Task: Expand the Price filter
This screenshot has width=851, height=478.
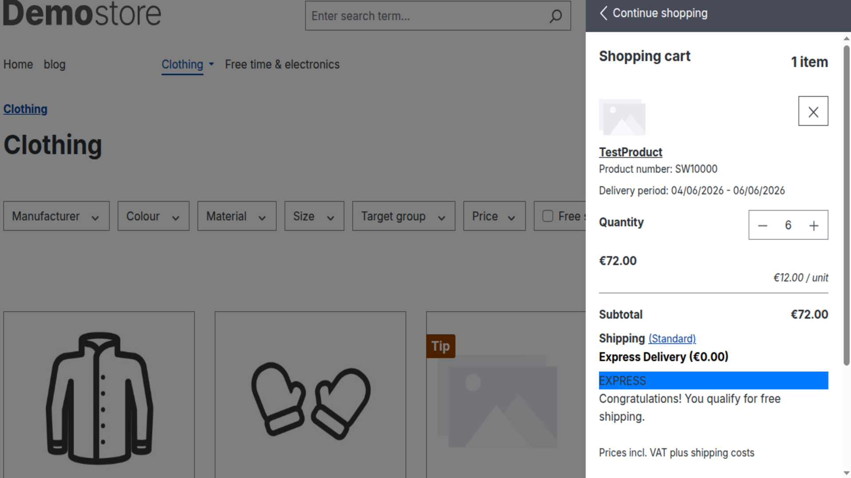Action: [494, 216]
